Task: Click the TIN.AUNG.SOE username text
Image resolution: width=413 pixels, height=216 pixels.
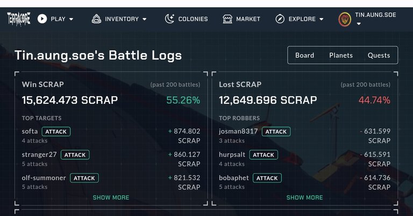Action: pyautogui.click(x=375, y=14)
